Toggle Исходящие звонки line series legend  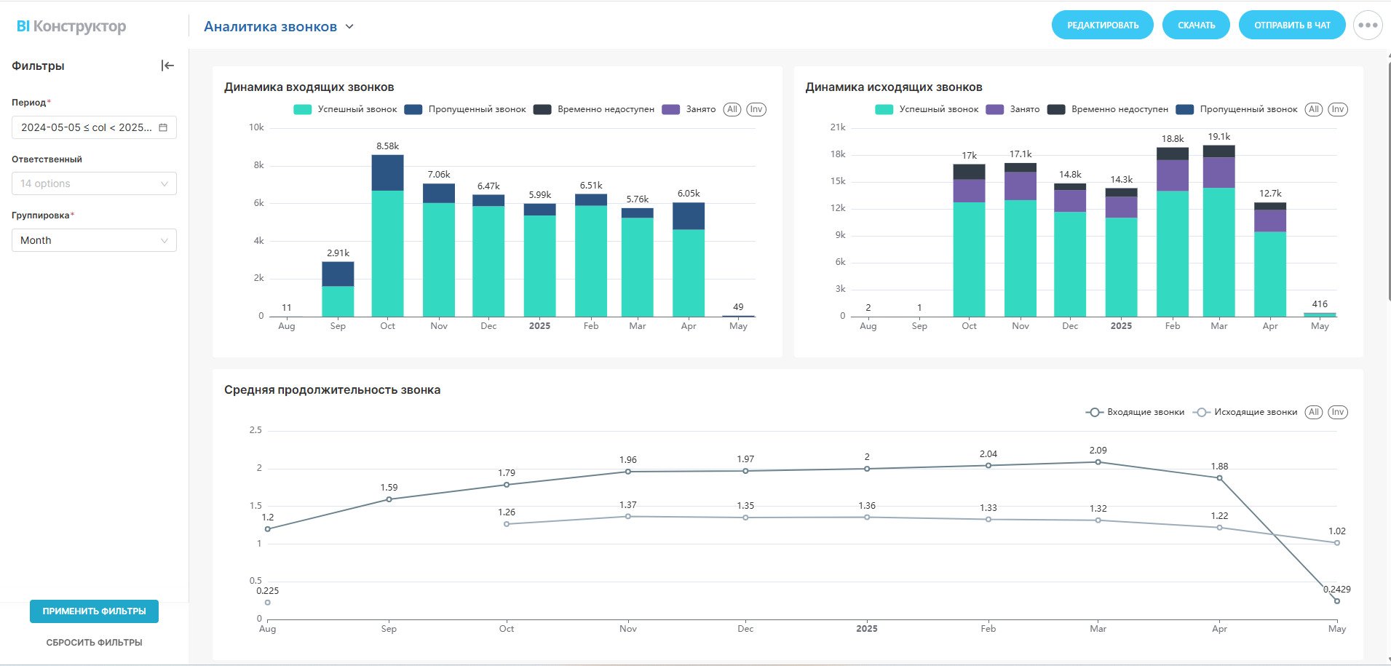1245,412
